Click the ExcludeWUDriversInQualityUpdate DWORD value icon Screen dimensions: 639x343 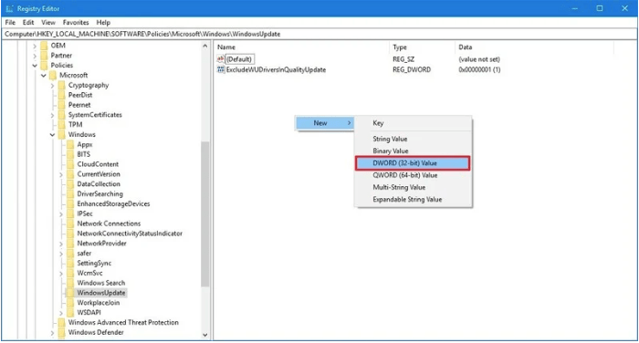(x=221, y=69)
